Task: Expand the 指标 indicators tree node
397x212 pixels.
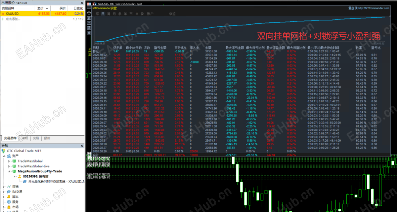Action: pos(4,187)
